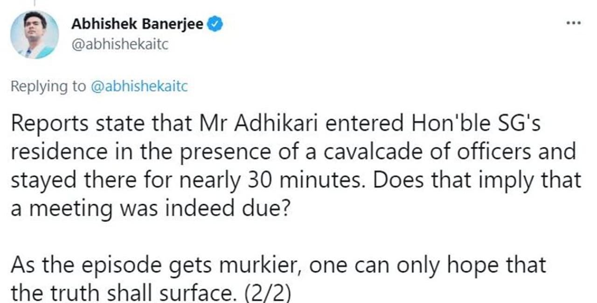Viewport: 597px width, 303px height.
Task: Click the "(2/2)" thread marker
Action: tap(266, 293)
